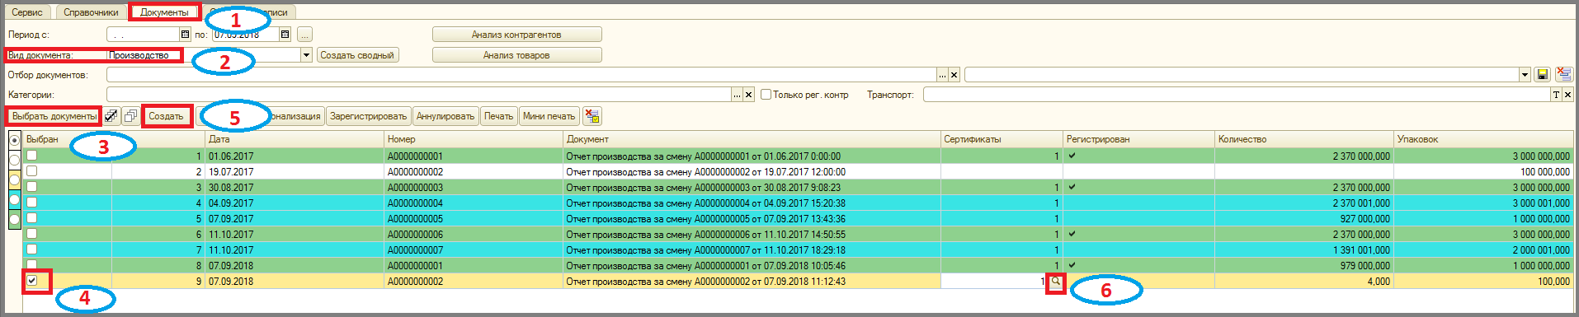Check the row 2 box dated 19.07.2017

point(31,170)
